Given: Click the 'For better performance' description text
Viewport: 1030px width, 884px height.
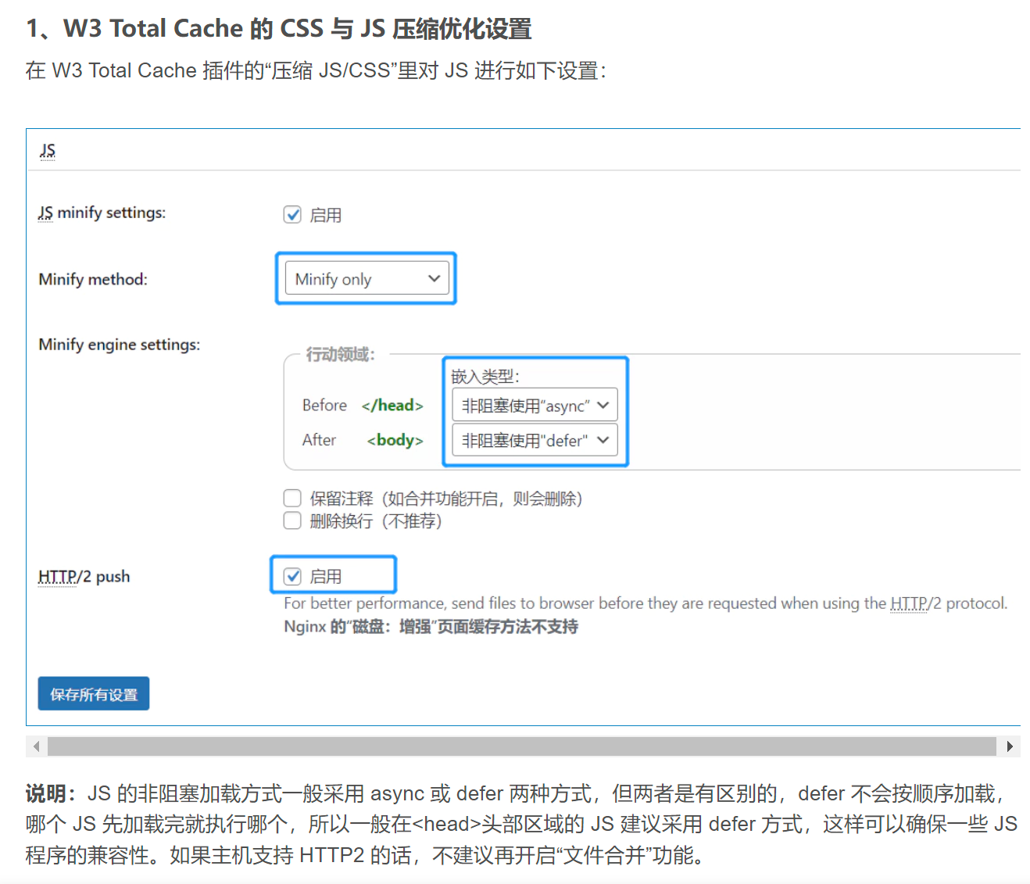Looking at the screenshot, I should click(646, 603).
